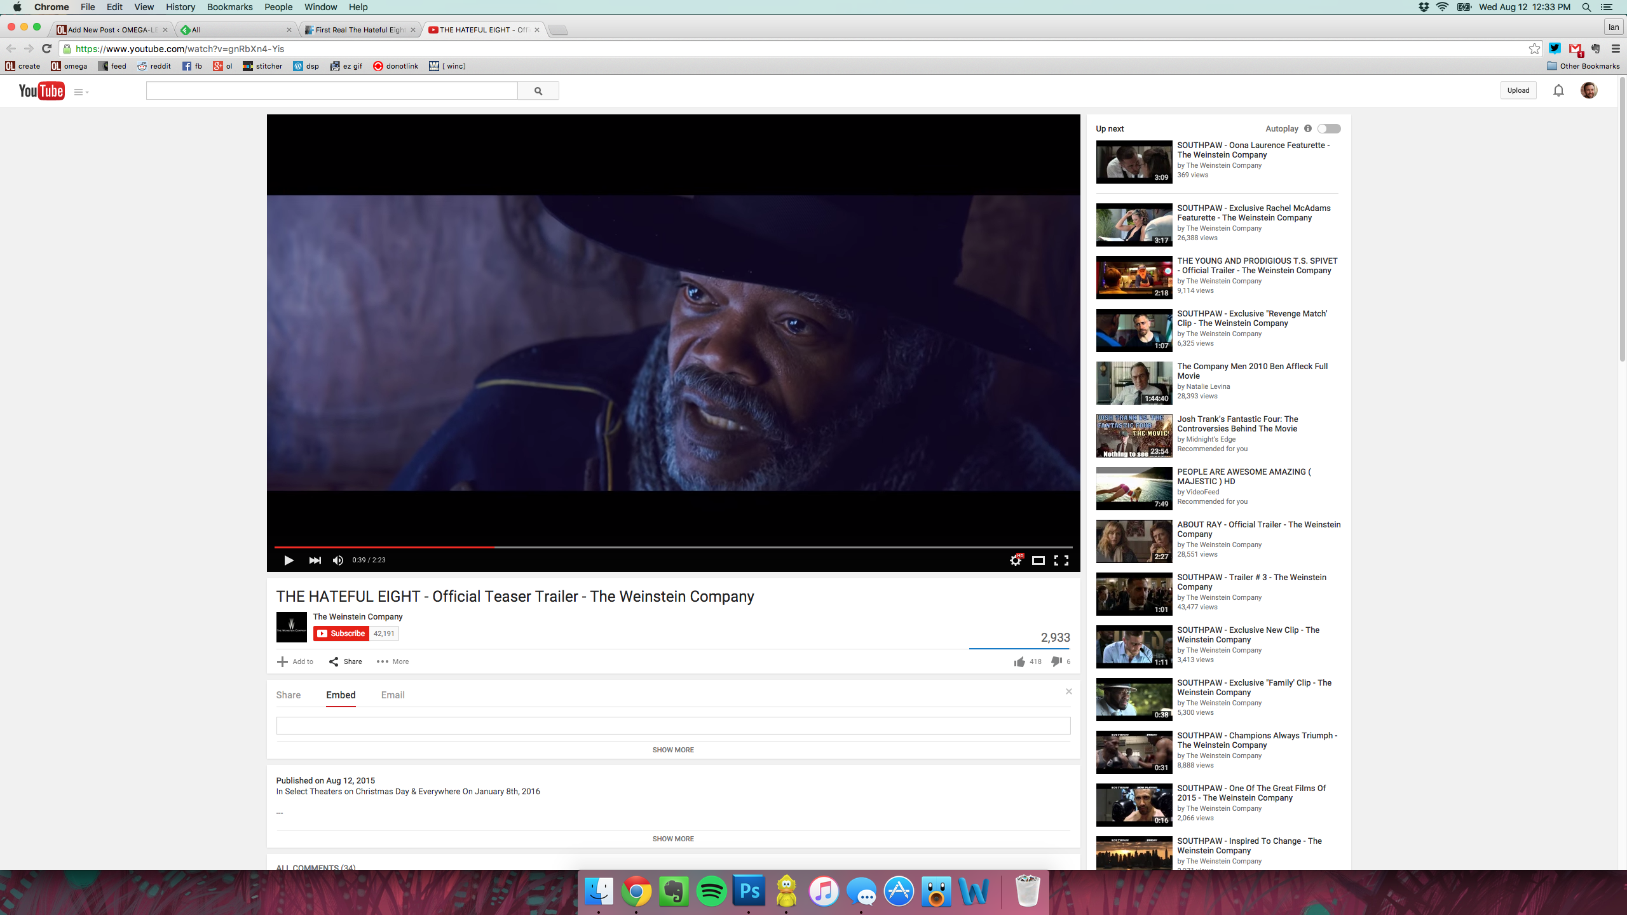1627x915 pixels.
Task: Click the address bar URL
Action: pyautogui.click(x=180, y=49)
